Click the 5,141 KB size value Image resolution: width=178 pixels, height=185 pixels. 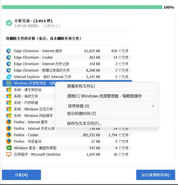93,77
